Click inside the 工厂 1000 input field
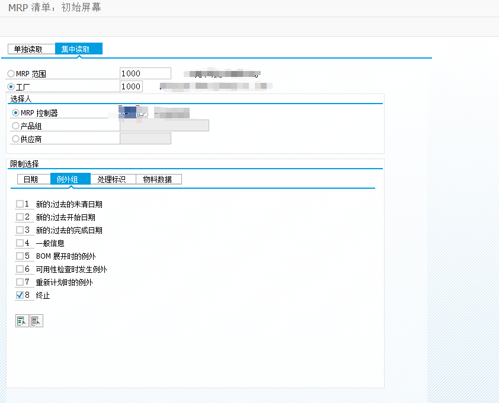 131,86
